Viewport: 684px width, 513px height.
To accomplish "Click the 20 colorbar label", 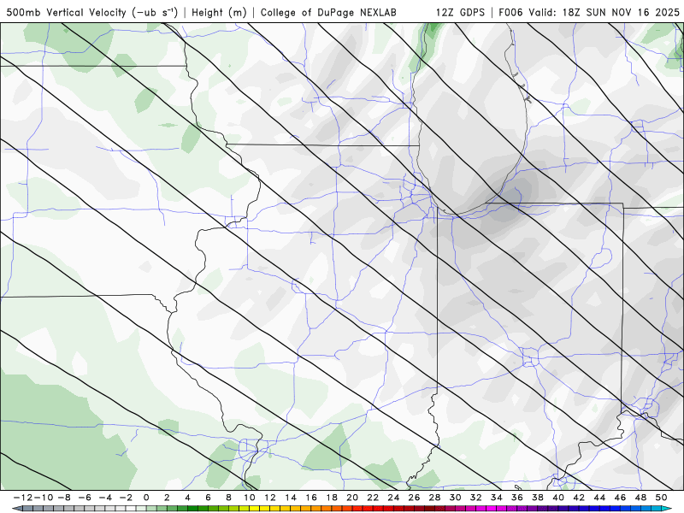I will 352,498.
